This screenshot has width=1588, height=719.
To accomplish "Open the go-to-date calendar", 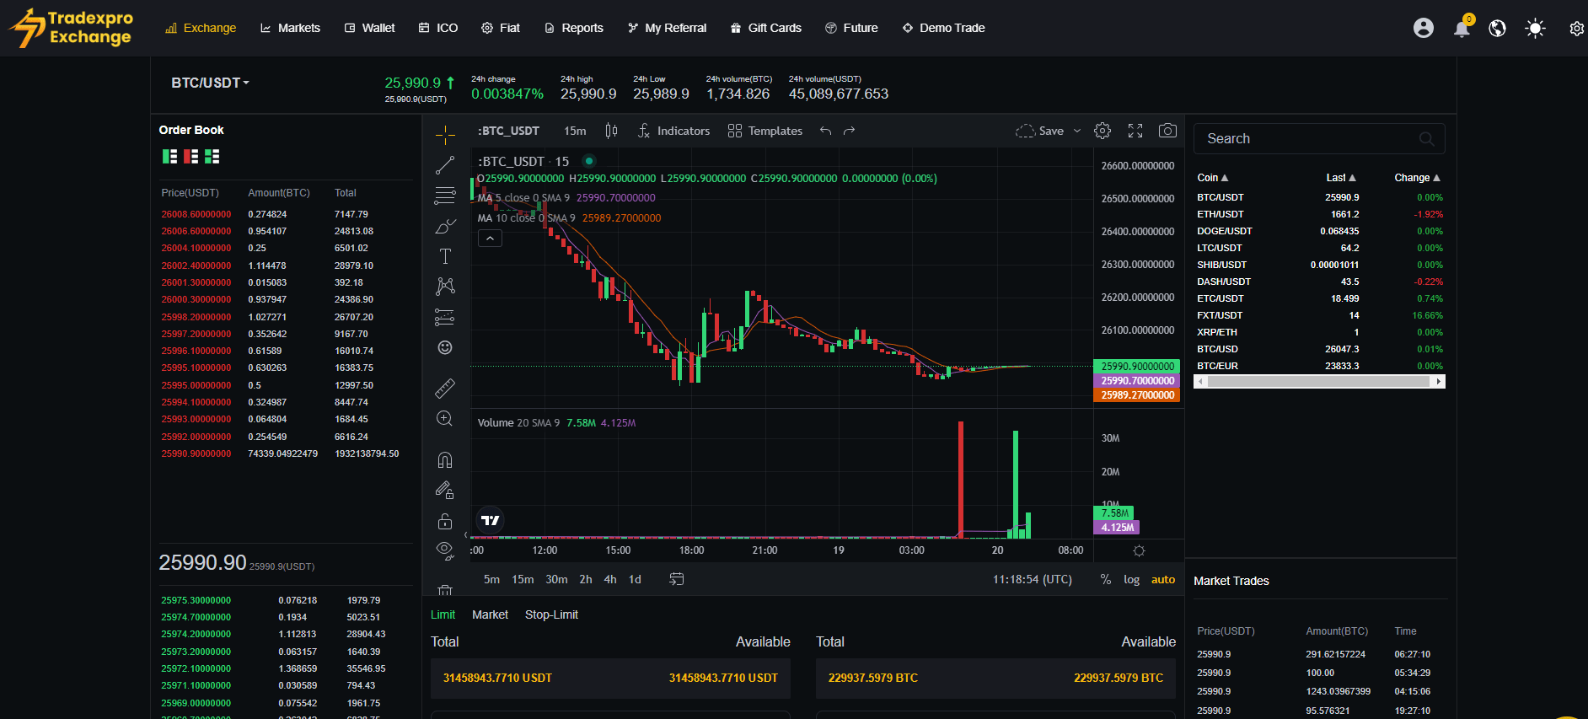I will 677,579.
